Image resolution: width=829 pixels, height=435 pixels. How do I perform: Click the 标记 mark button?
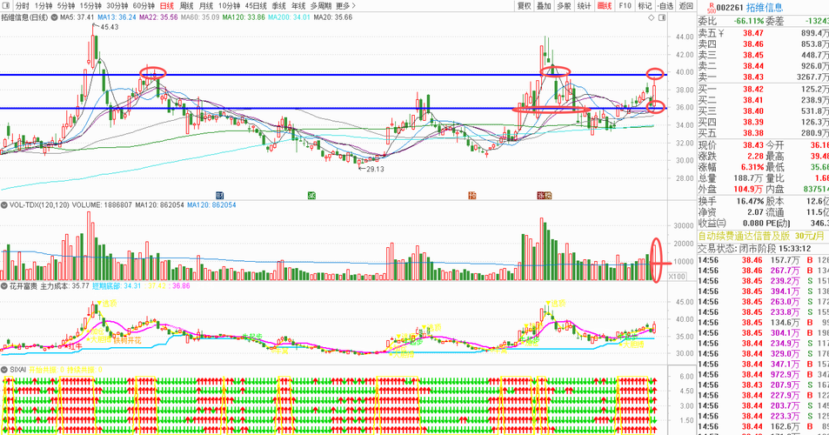[645, 6]
